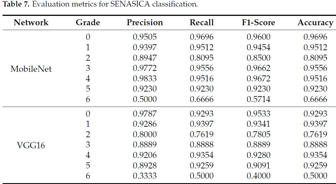Click the Precision column header
Screen dimensions: 336x184
(145, 23)
